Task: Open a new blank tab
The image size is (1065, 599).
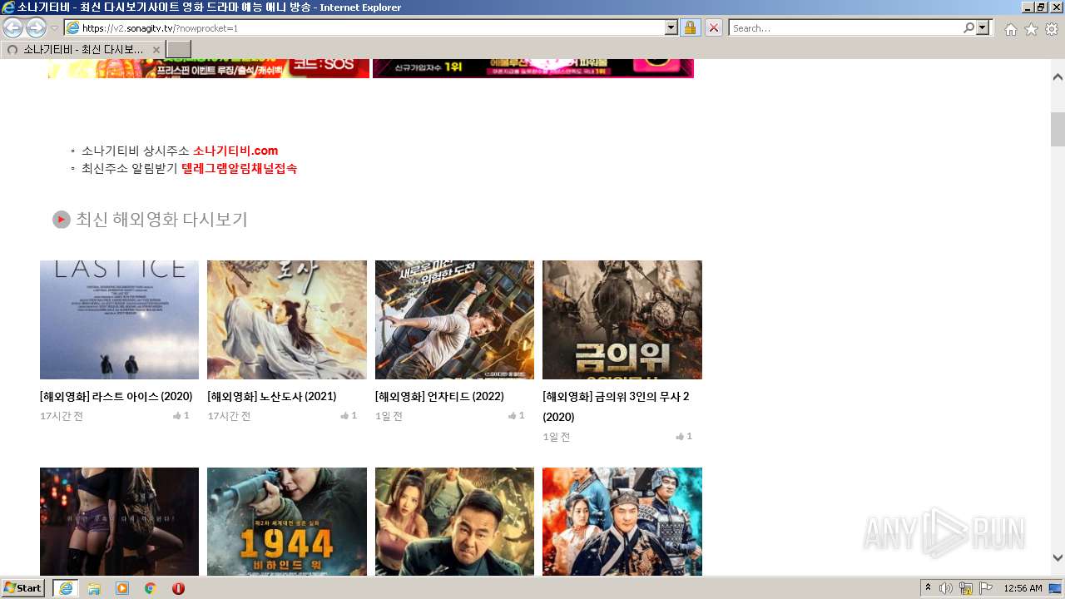Action: click(x=179, y=50)
